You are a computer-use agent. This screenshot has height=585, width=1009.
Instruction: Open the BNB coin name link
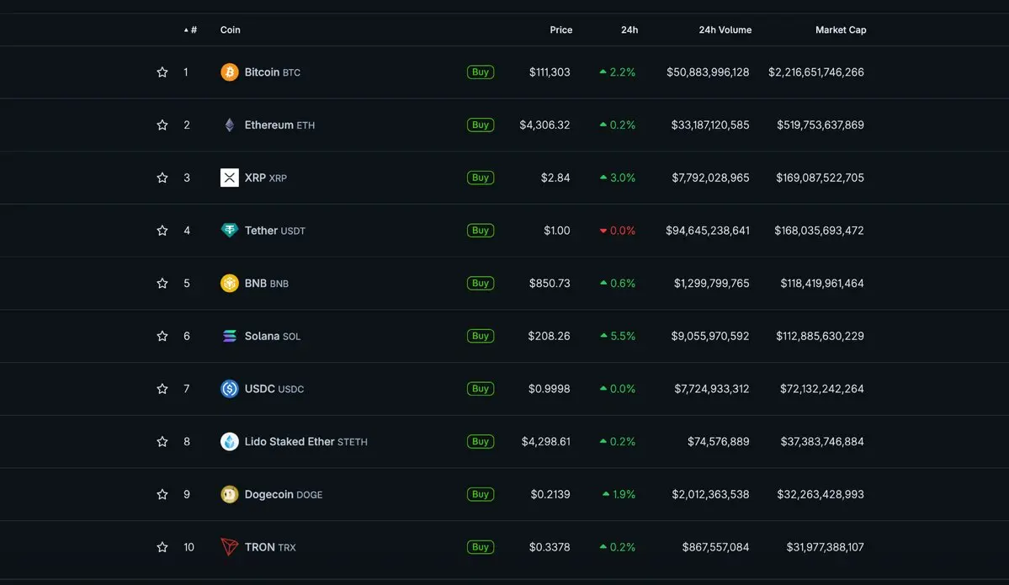tap(267, 283)
